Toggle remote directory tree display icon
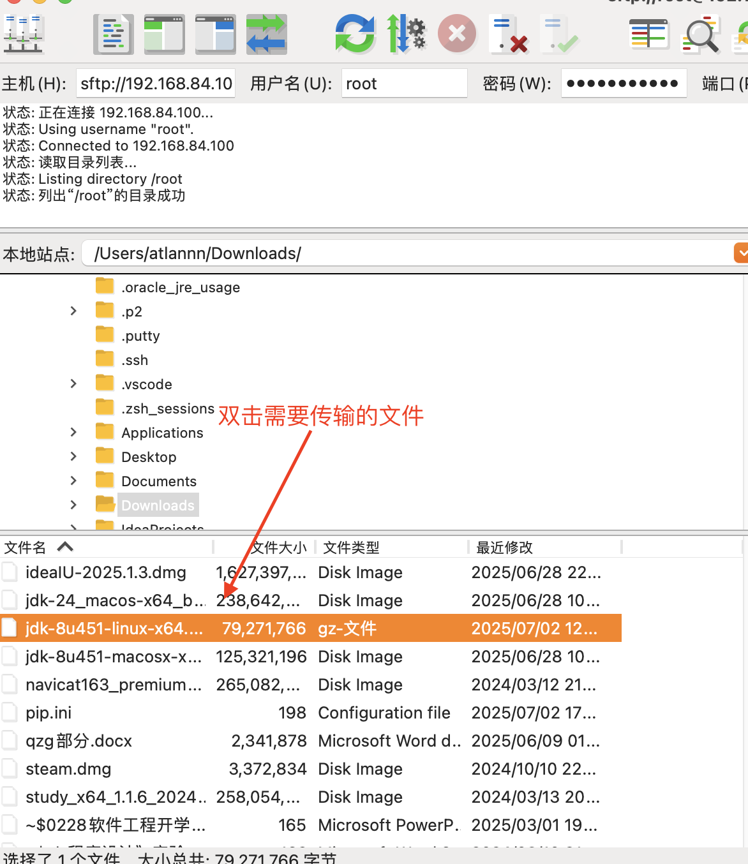This screenshot has width=748, height=864. click(216, 34)
